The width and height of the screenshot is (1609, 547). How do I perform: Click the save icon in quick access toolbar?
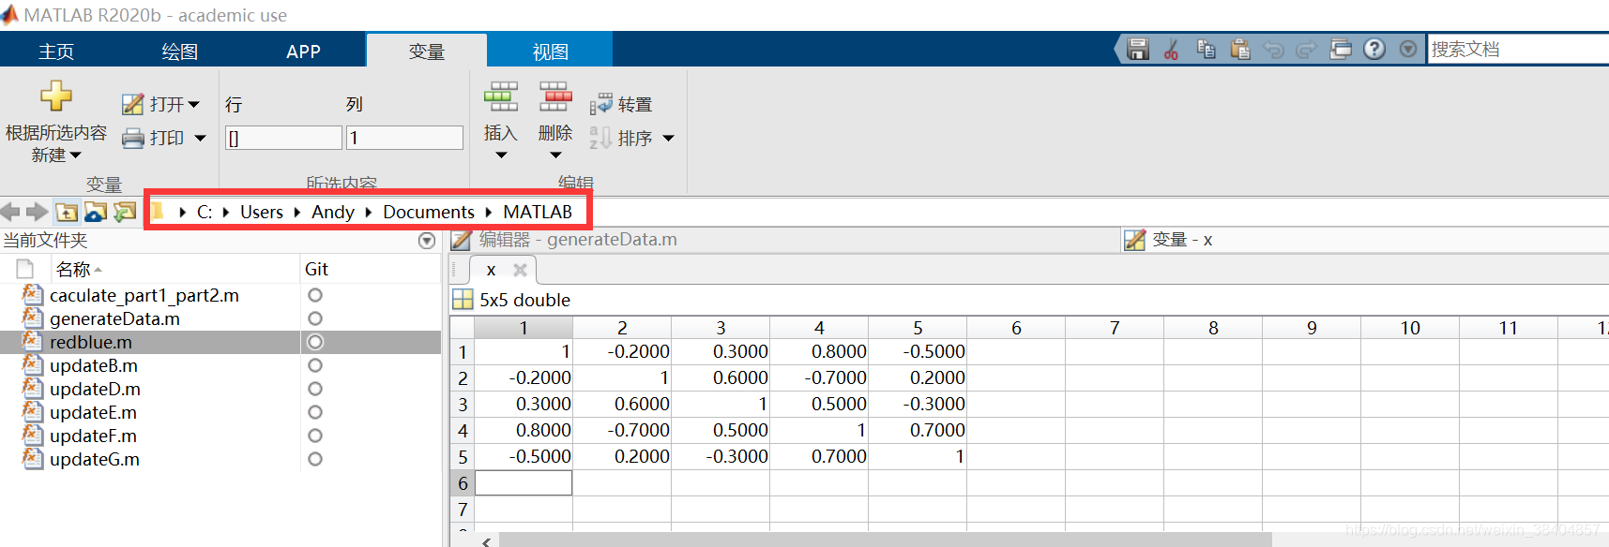1138,50
